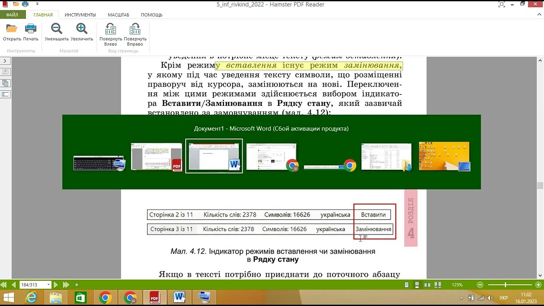Open the page number dropdown arrow
544x306 pixels.
[x=48, y=285]
